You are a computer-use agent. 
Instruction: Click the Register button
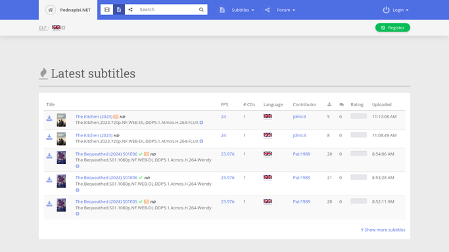pos(392,28)
